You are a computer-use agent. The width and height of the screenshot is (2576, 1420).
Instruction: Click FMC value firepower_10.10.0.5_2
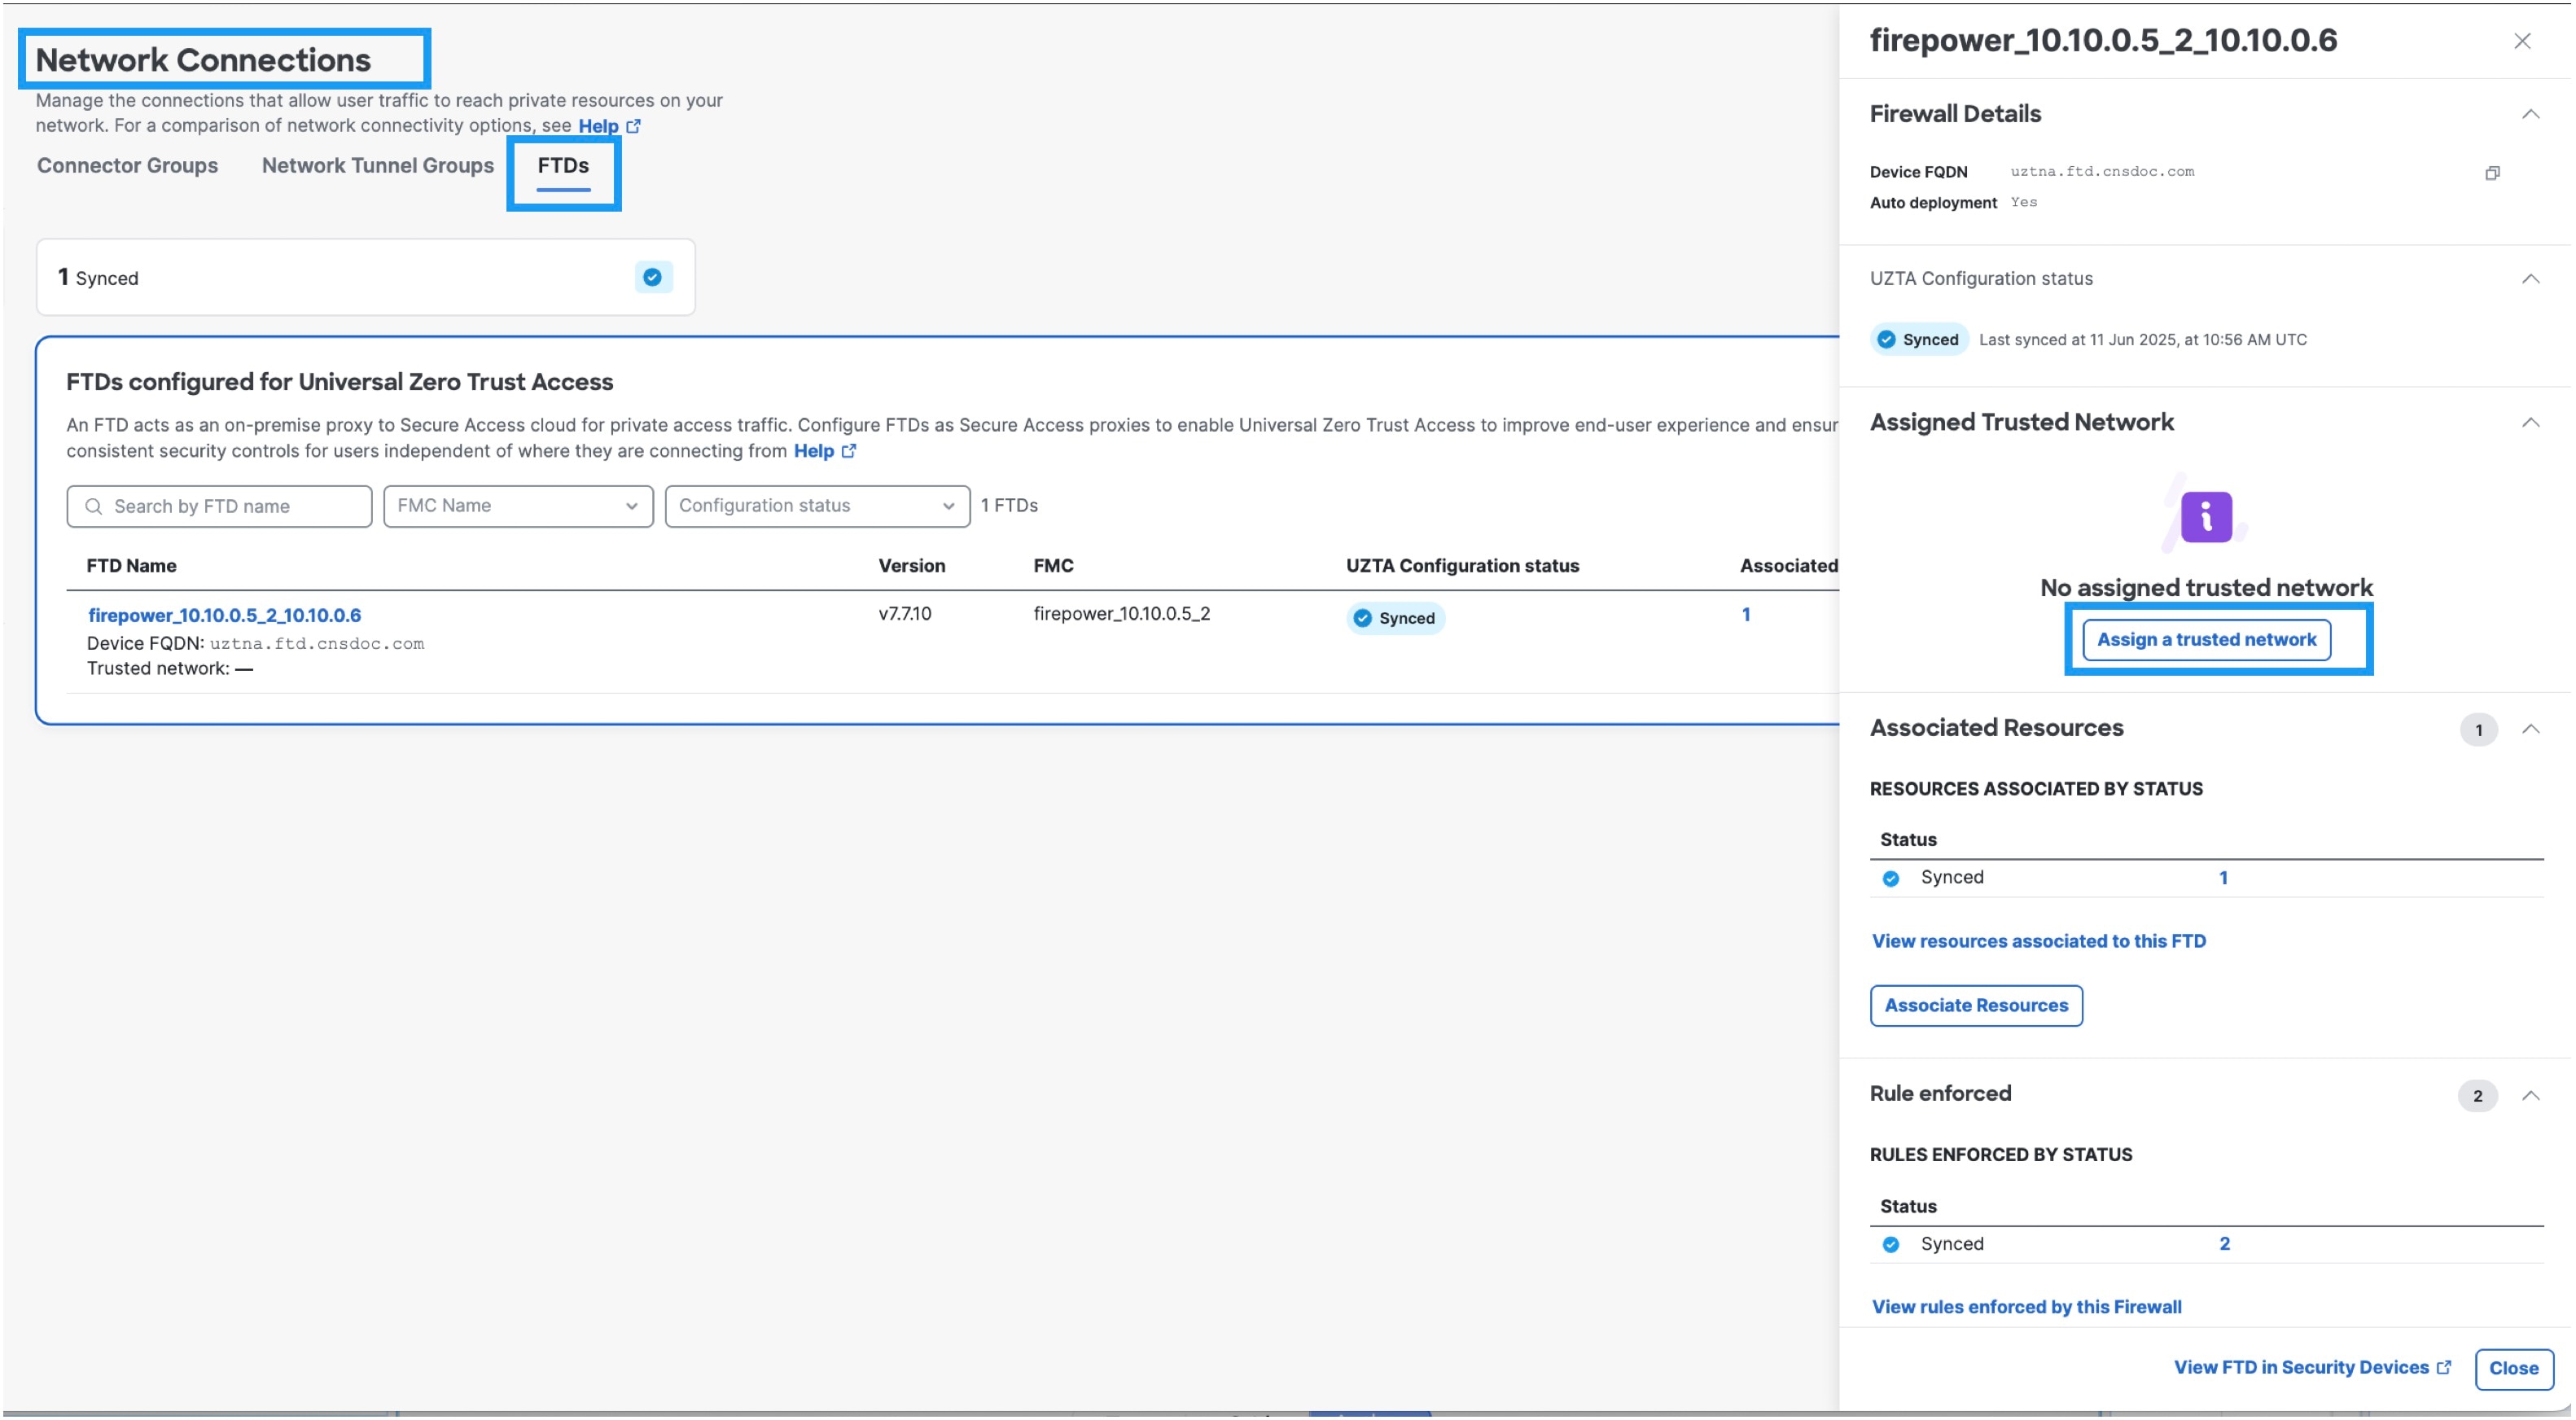[1121, 614]
